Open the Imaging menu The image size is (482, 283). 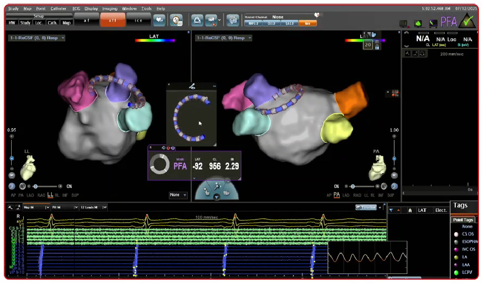pos(109,9)
